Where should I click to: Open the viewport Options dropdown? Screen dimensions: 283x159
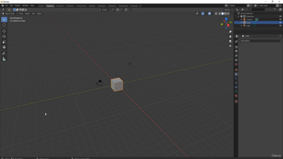pos(228,10)
